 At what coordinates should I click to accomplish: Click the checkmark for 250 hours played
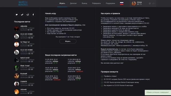click(x=102, y=79)
